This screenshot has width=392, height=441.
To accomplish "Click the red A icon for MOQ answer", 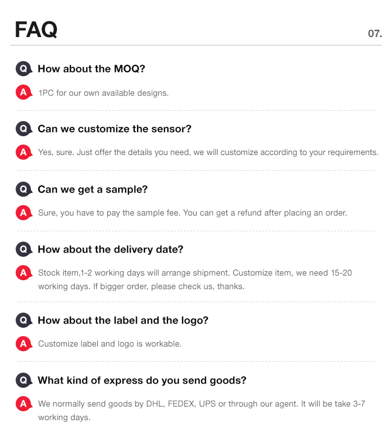I will pyautogui.click(x=24, y=92).
